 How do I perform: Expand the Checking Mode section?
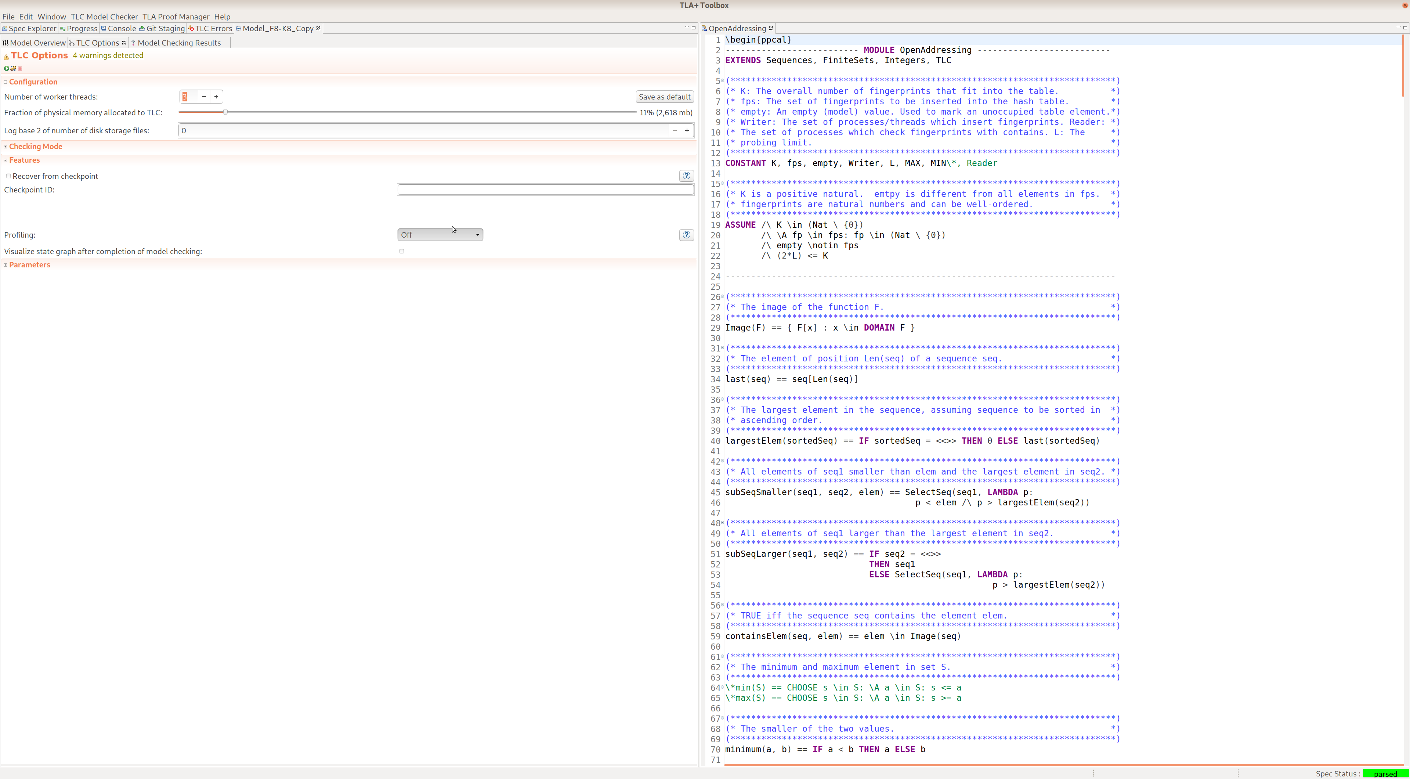click(x=6, y=146)
